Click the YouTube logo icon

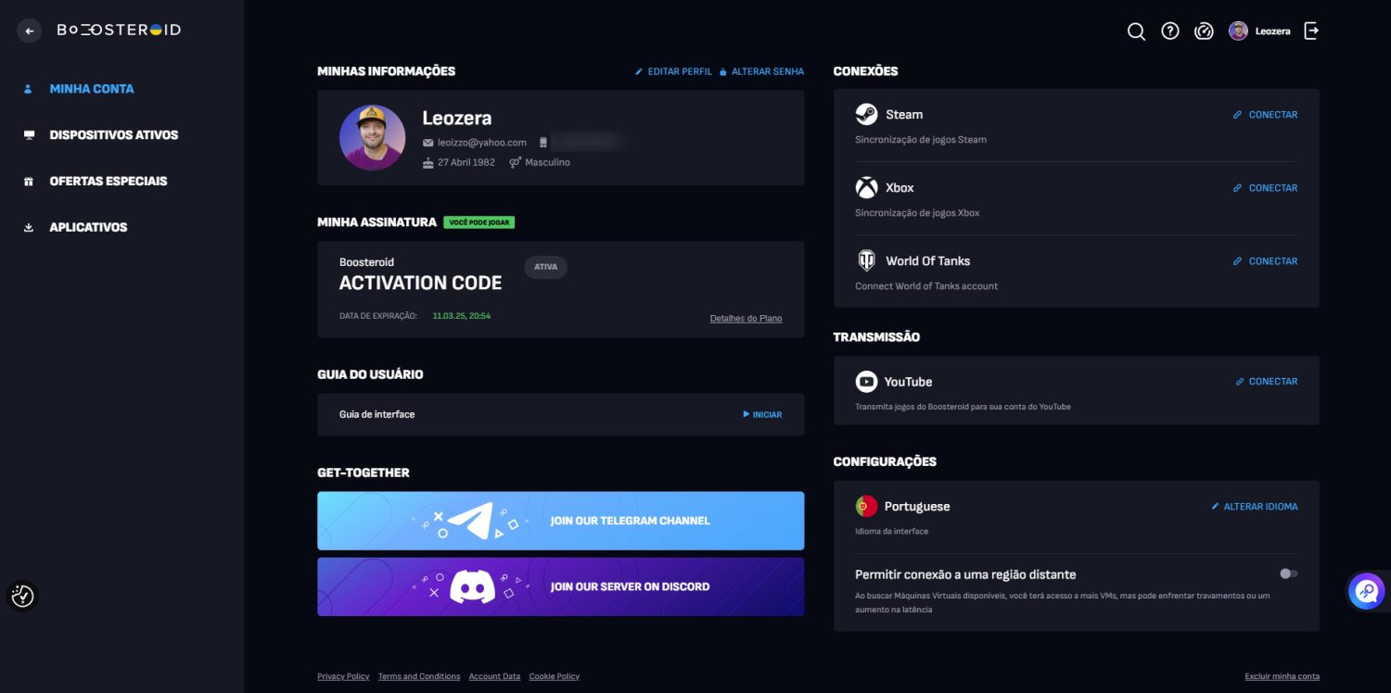coord(866,381)
